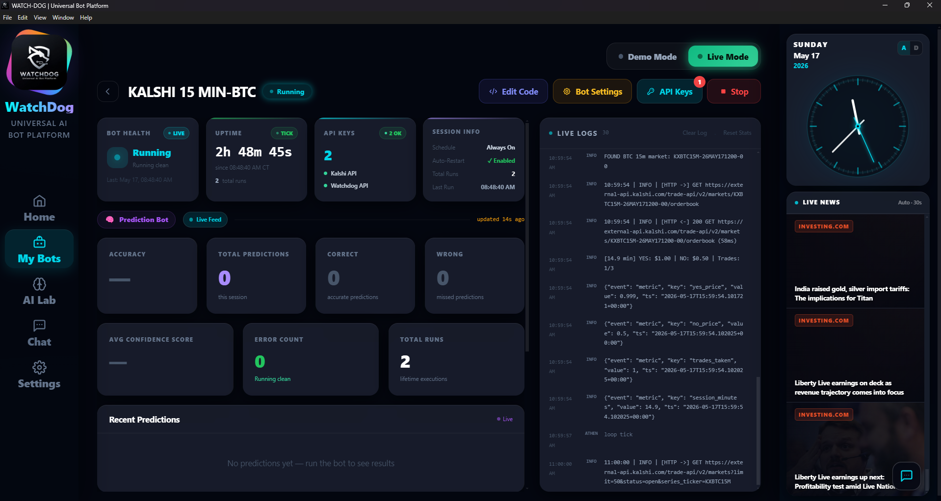The image size is (941, 501).
Task: Click the Wrong predictions card
Action: (474, 276)
